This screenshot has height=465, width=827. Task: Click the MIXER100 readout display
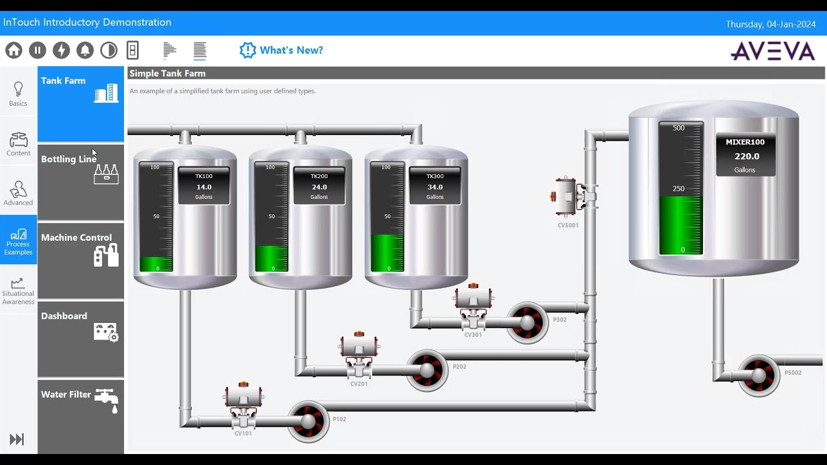coord(745,155)
